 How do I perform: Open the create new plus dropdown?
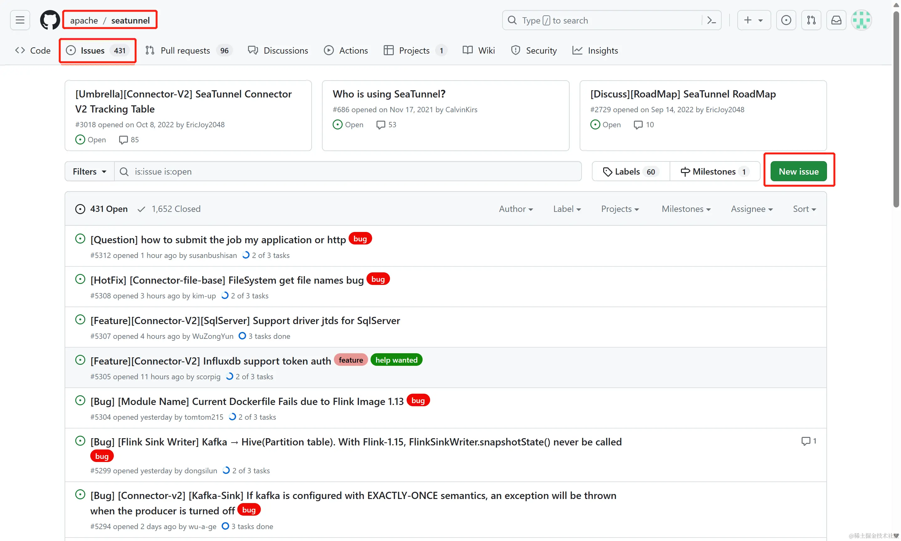click(x=753, y=20)
